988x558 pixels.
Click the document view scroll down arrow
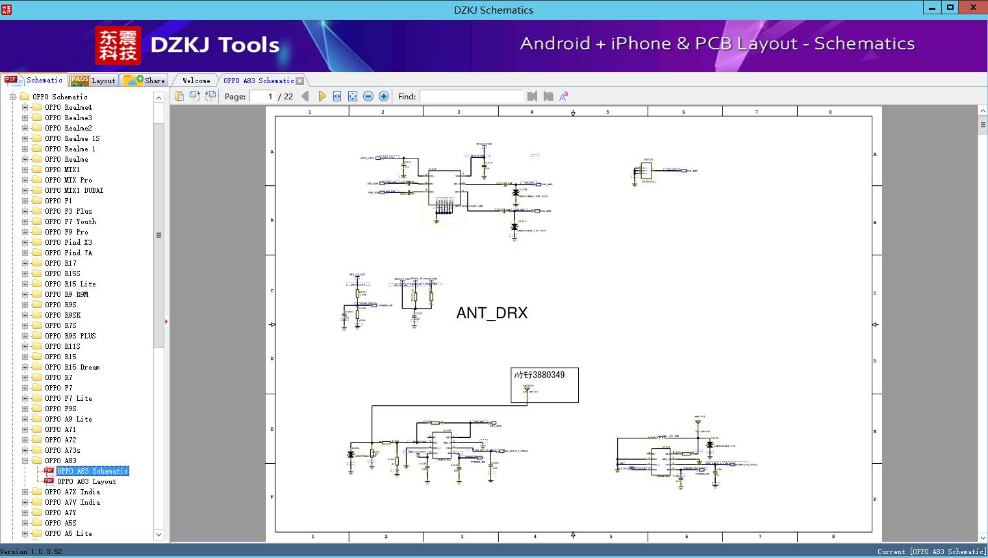(x=983, y=537)
